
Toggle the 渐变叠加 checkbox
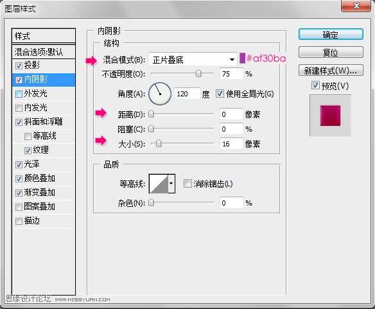coord(19,193)
